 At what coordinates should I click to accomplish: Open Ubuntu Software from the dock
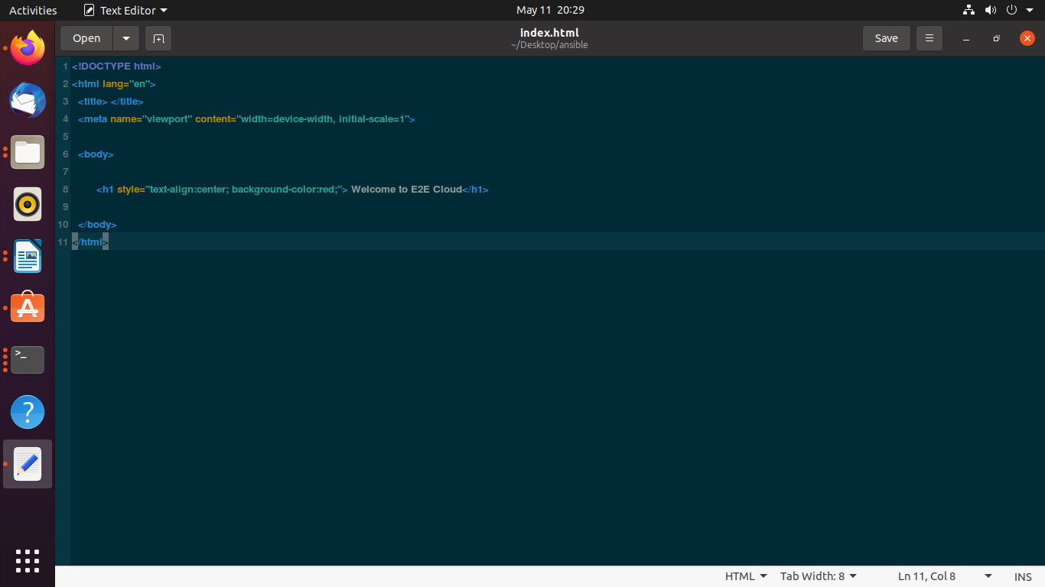point(27,307)
